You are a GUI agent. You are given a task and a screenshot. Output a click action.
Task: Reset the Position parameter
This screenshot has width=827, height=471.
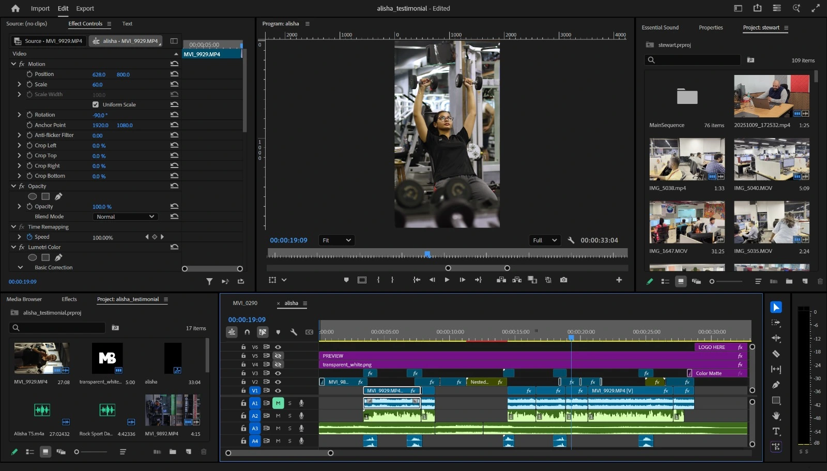(174, 74)
